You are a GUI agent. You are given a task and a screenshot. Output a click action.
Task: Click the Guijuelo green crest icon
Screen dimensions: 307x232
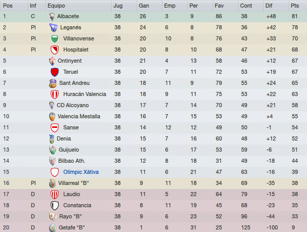coord(53,150)
